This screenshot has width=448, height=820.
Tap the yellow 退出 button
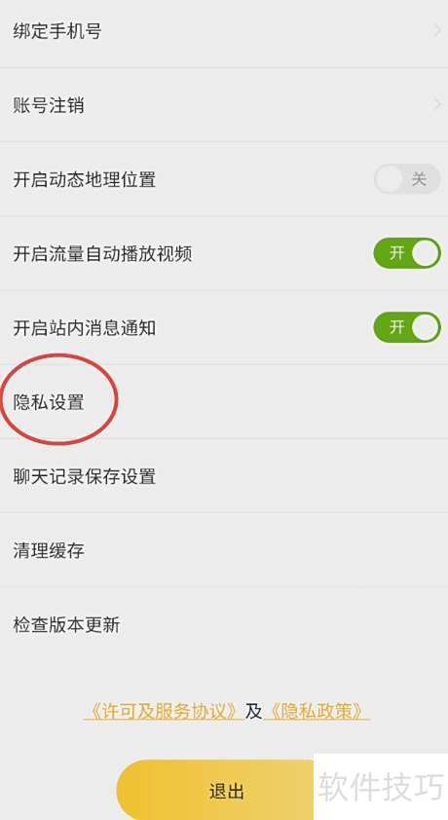point(226,790)
